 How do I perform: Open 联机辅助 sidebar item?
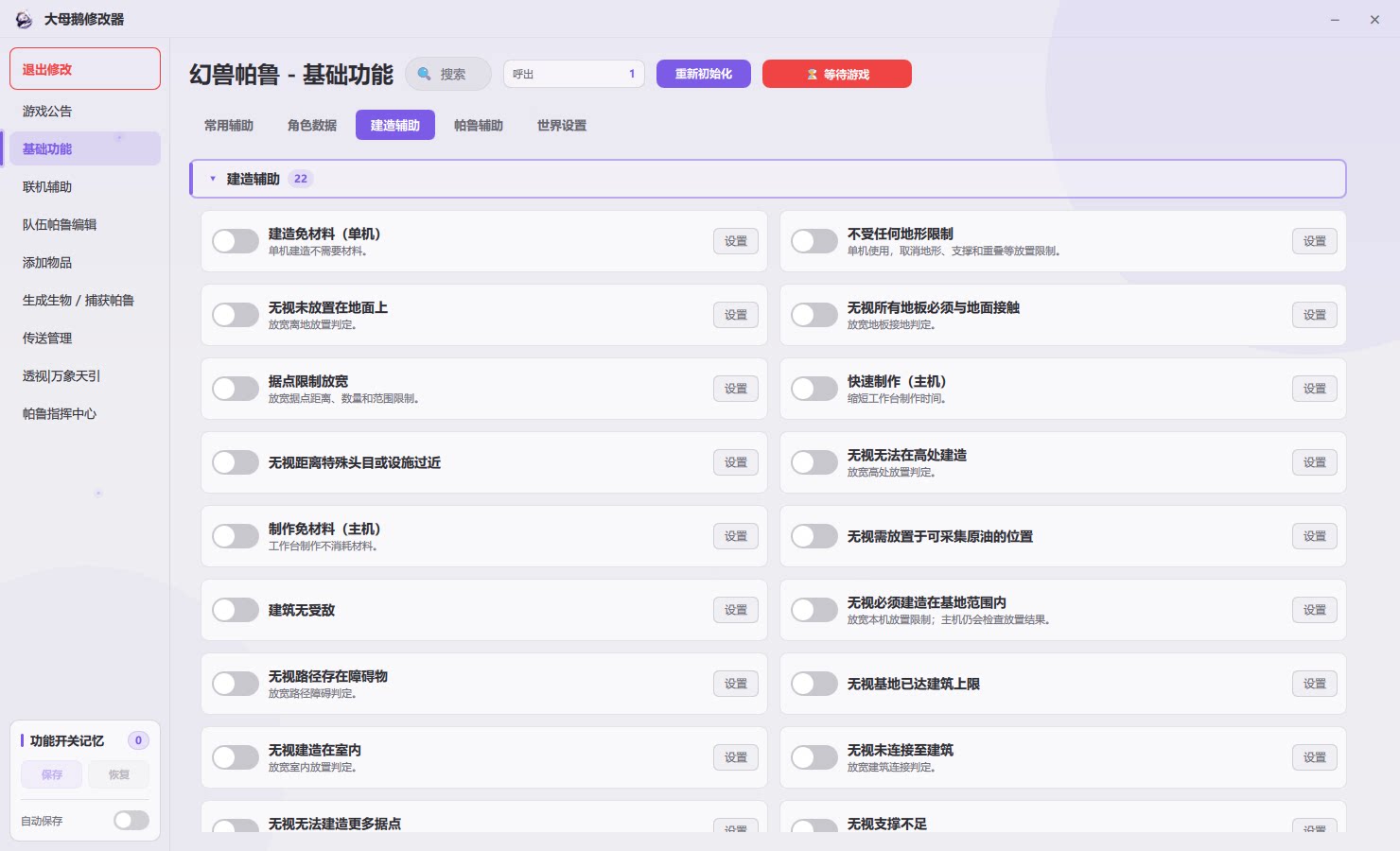[x=85, y=186]
